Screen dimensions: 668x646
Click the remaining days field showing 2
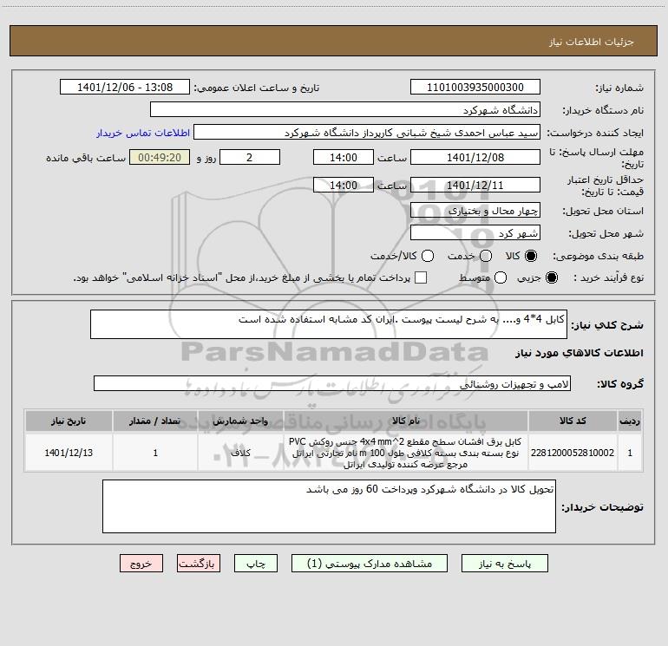coord(250,157)
